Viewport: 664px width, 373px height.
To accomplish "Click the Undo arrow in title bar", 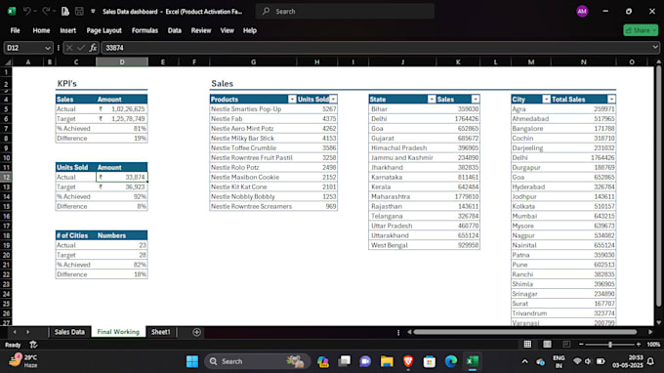I will 26,12.
